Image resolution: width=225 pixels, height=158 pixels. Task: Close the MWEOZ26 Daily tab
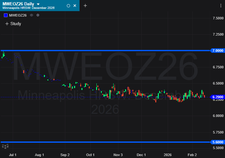pos(75,6)
